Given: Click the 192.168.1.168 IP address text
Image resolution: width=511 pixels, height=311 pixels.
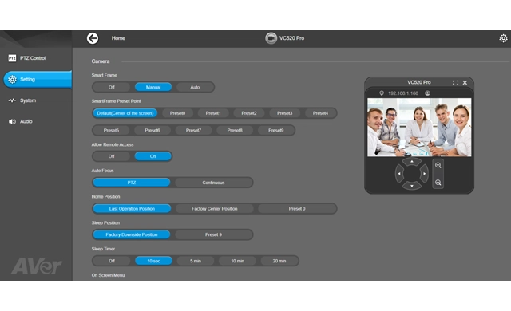Looking at the screenshot, I should click(x=403, y=93).
